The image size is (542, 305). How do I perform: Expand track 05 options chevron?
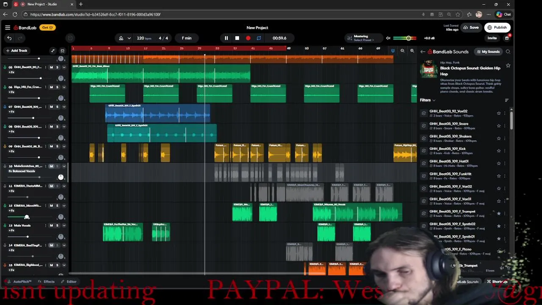64,67
